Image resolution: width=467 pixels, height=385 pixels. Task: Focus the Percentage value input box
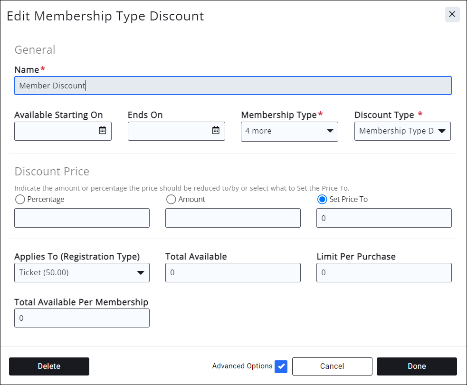pyautogui.click(x=82, y=218)
